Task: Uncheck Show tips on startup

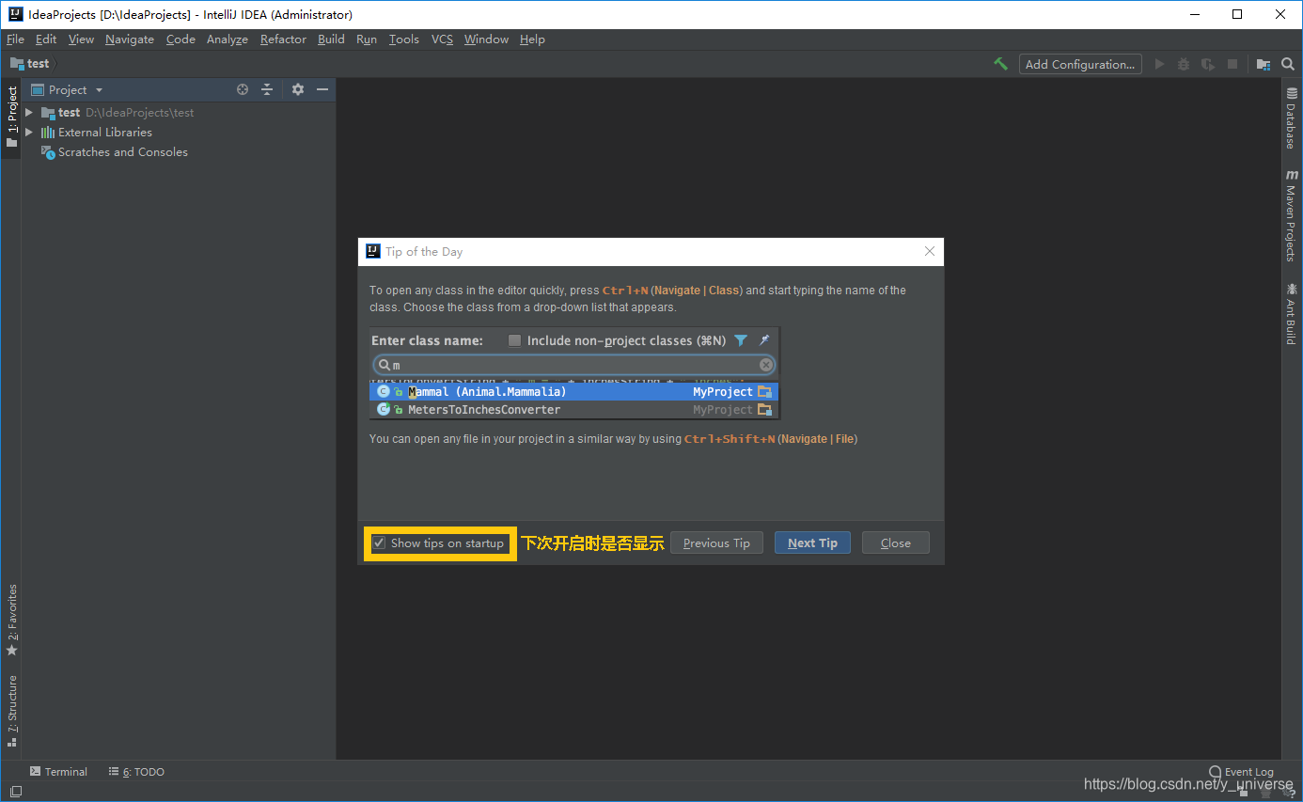Action: [379, 543]
